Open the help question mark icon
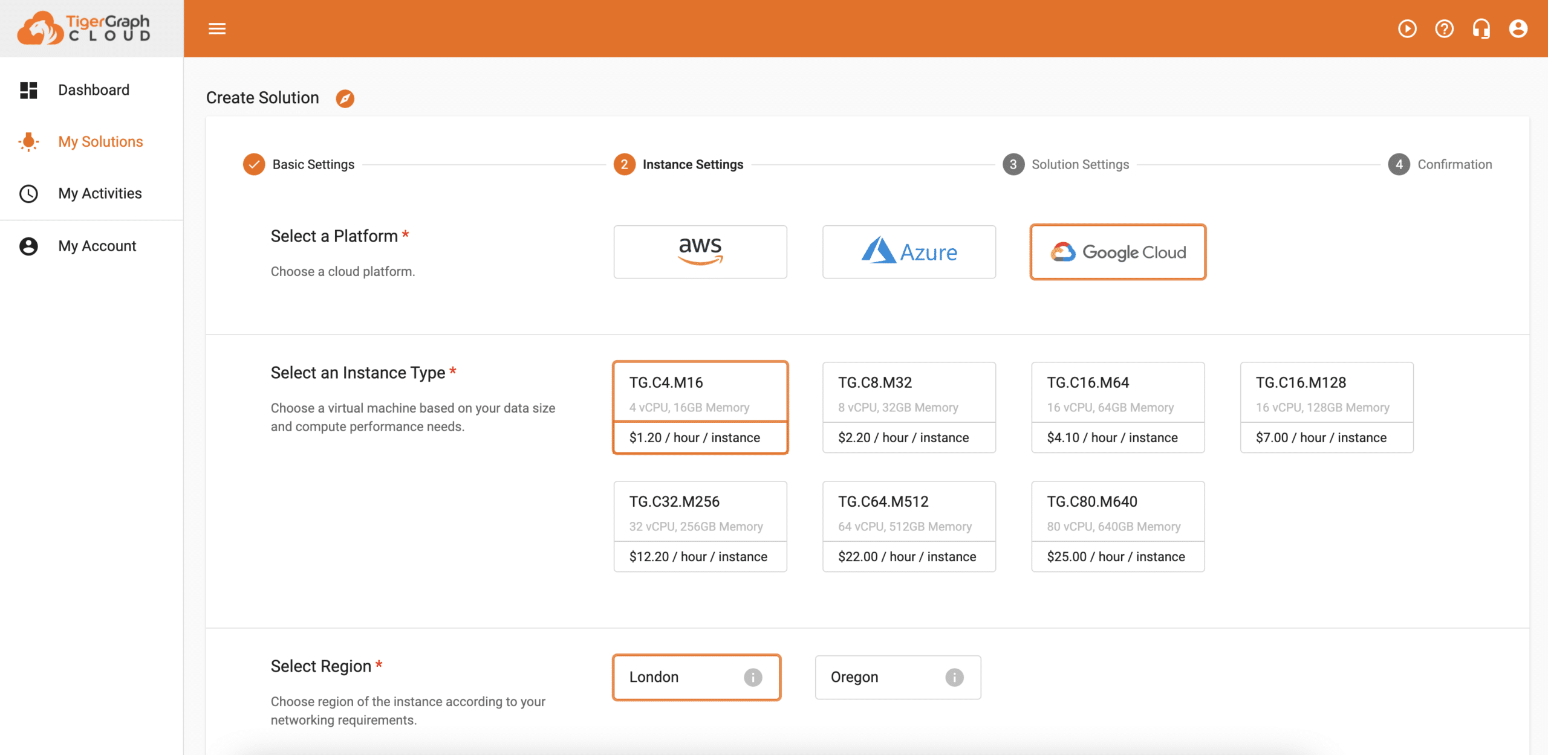 tap(1444, 28)
